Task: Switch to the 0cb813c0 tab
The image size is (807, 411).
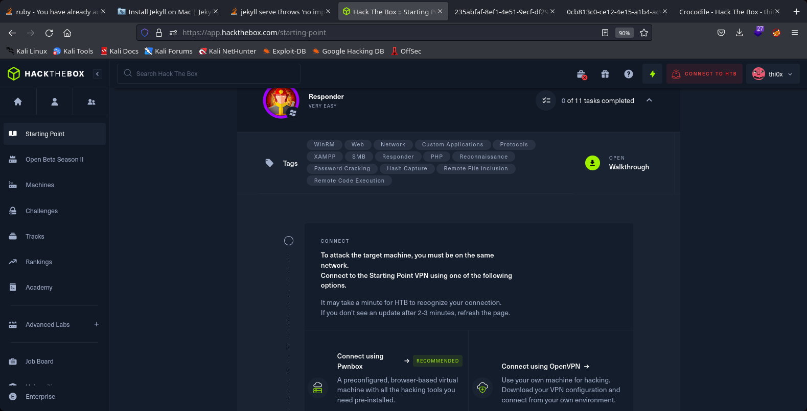Action: pos(617,11)
